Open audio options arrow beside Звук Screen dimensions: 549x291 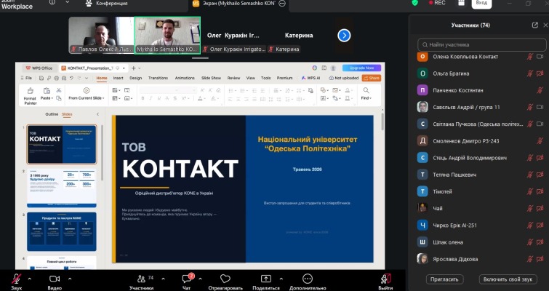[29, 279]
